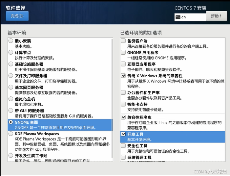This screenshot has width=230, height=176.
Task: Enable the 备份客户端 checkbox
Action: tap(123, 41)
